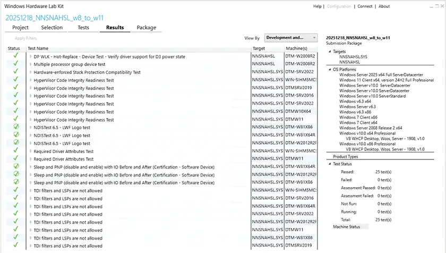The image size is (446, 253).
Task: Expand TDI filters row for DTMSRV2019
Action: [x=31, y=246]
